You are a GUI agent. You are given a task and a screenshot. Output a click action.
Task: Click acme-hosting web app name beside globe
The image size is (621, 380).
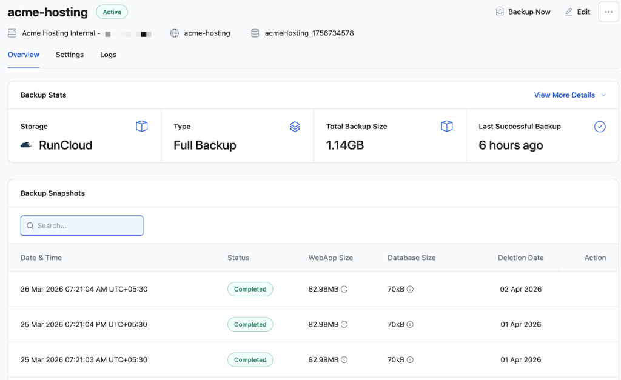207,33
